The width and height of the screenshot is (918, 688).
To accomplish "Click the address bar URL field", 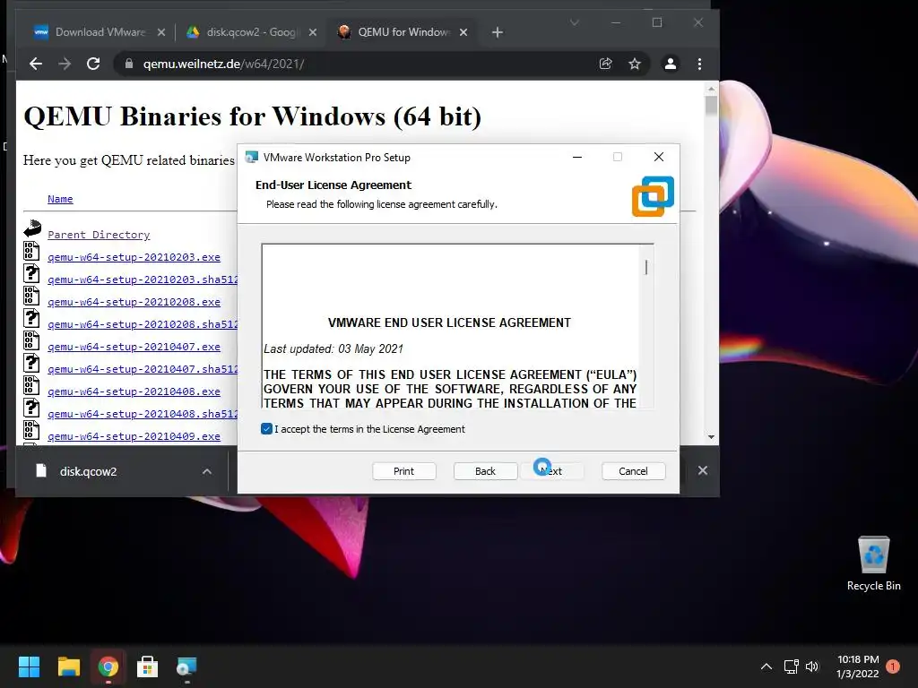I will tap(357, 64).
